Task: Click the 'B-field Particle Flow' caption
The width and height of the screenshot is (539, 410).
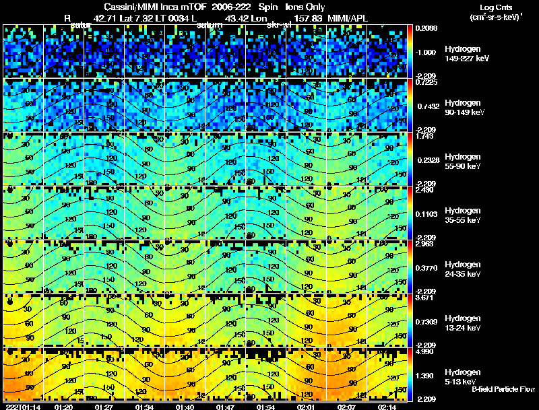Action: tap(503, 389)
